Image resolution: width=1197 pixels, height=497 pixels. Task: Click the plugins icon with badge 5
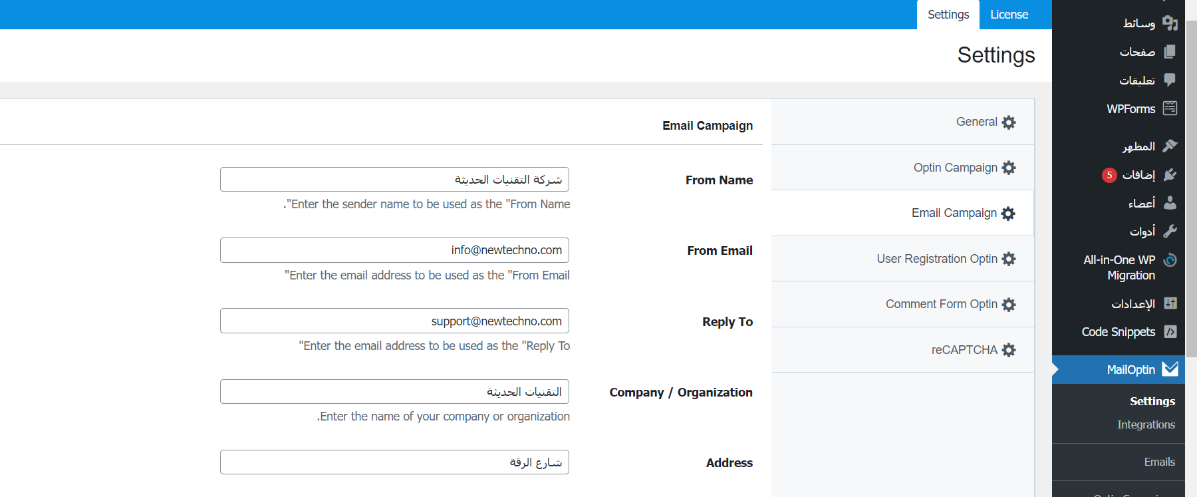pos(1170,174)
